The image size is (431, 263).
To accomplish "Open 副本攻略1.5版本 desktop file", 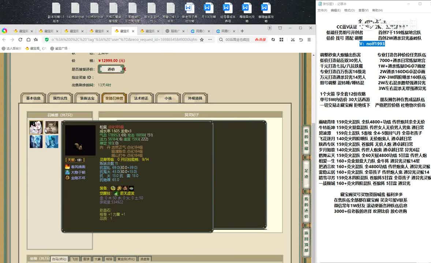I will tap(56, 13).
